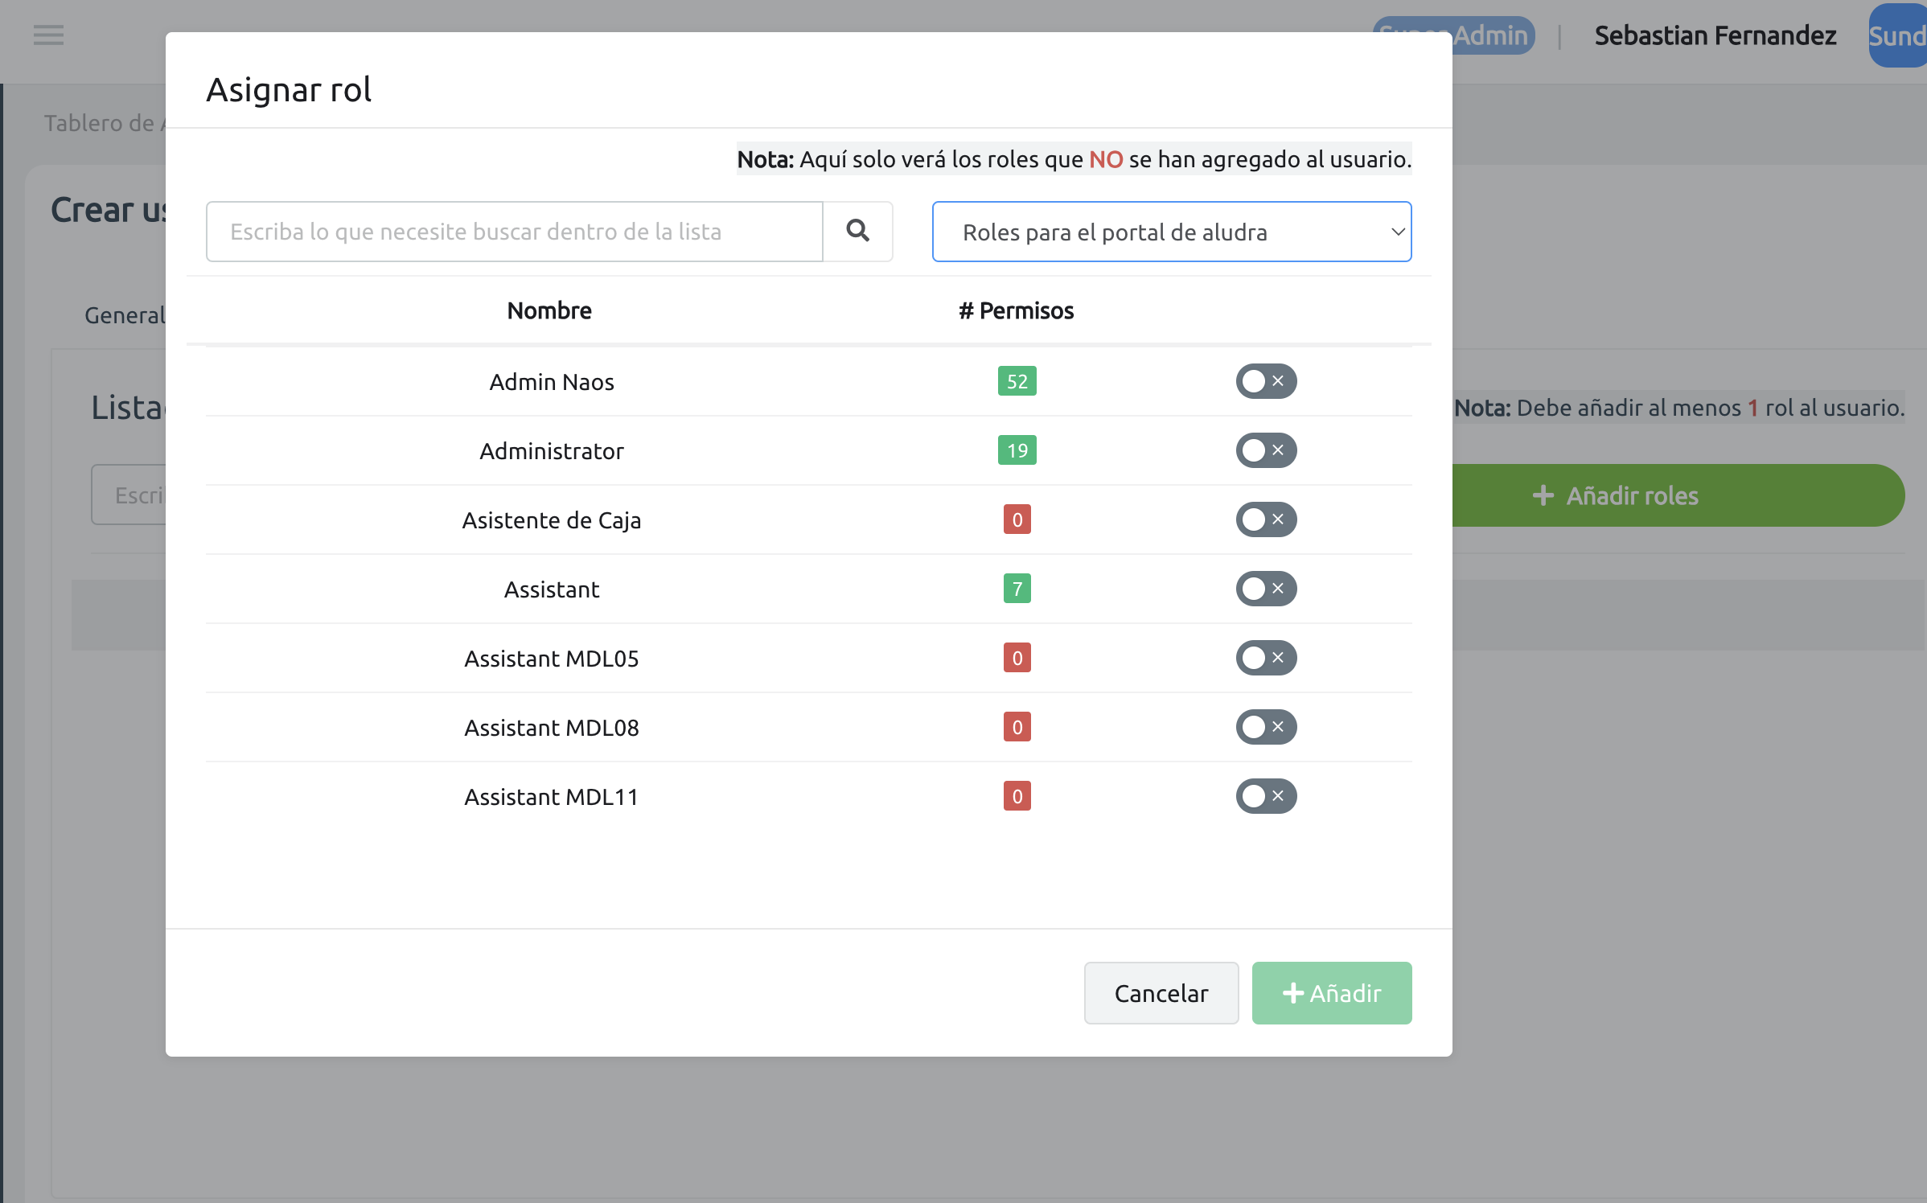Click the 0 badge for Assistant MDL08
The width and height of the screenshot is (1927, 1203).
1017,727
